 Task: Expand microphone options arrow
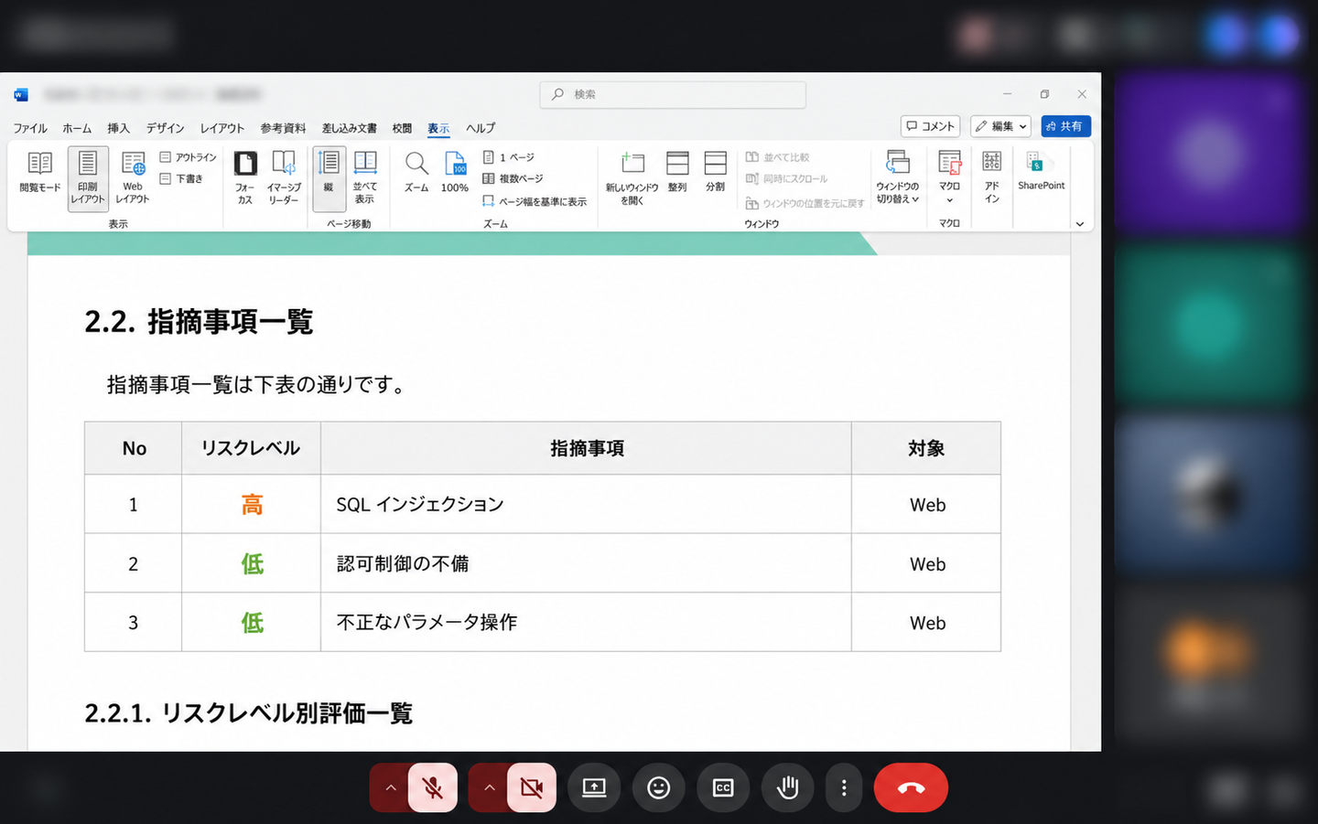tap(390, 787)
